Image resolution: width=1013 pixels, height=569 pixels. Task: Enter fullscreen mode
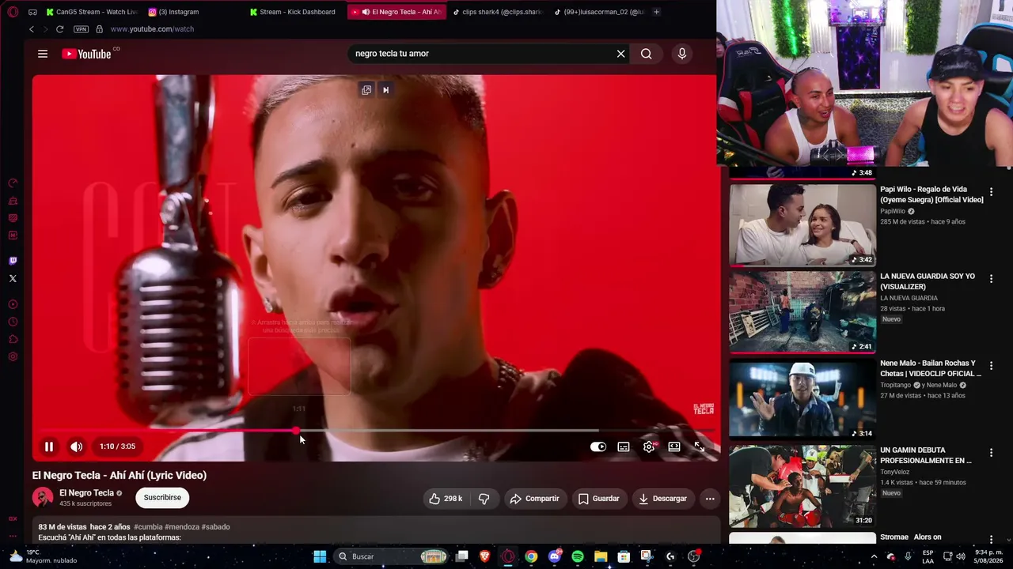[700, 447]
